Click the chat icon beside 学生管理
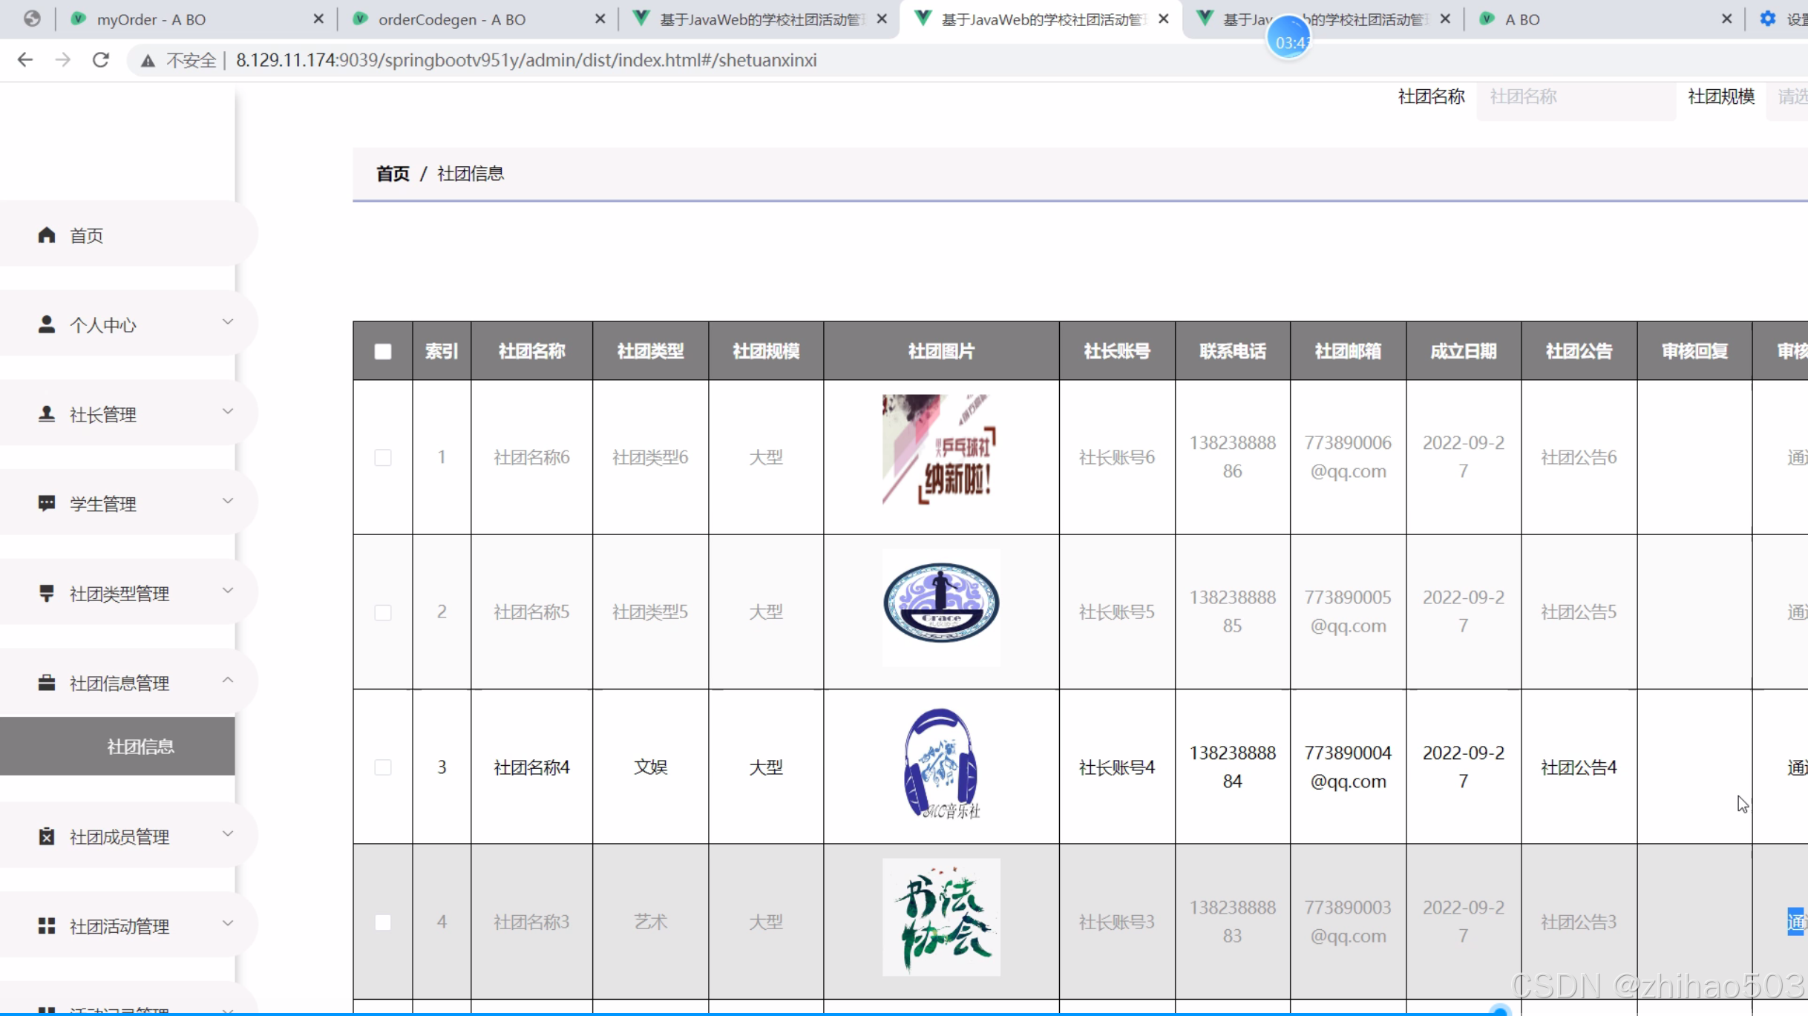1808x1016 pixels. 47,503
